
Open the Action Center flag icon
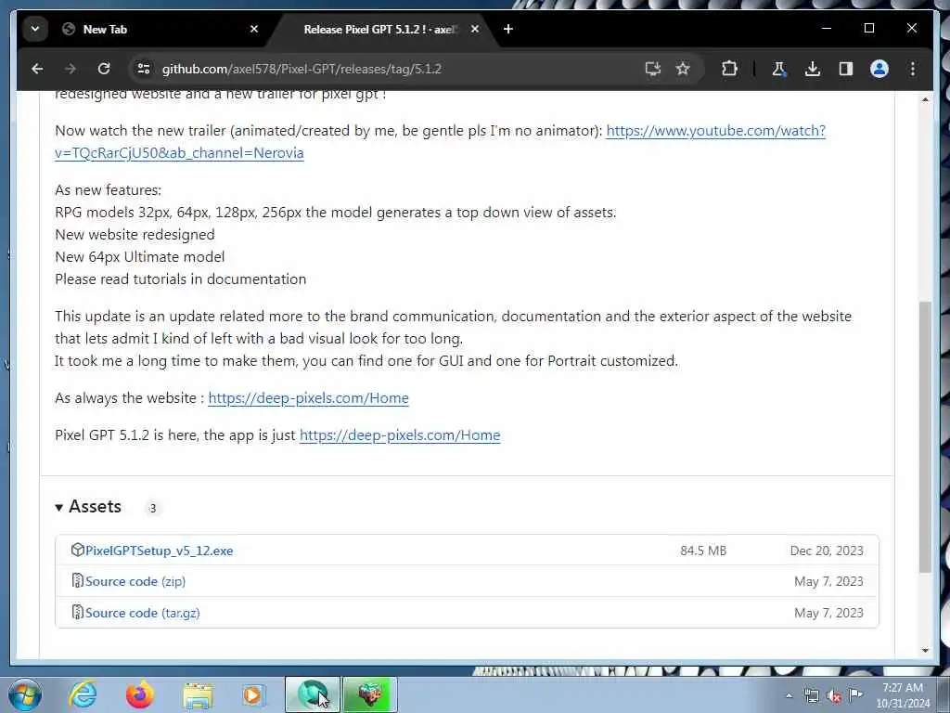click(856, 695)
